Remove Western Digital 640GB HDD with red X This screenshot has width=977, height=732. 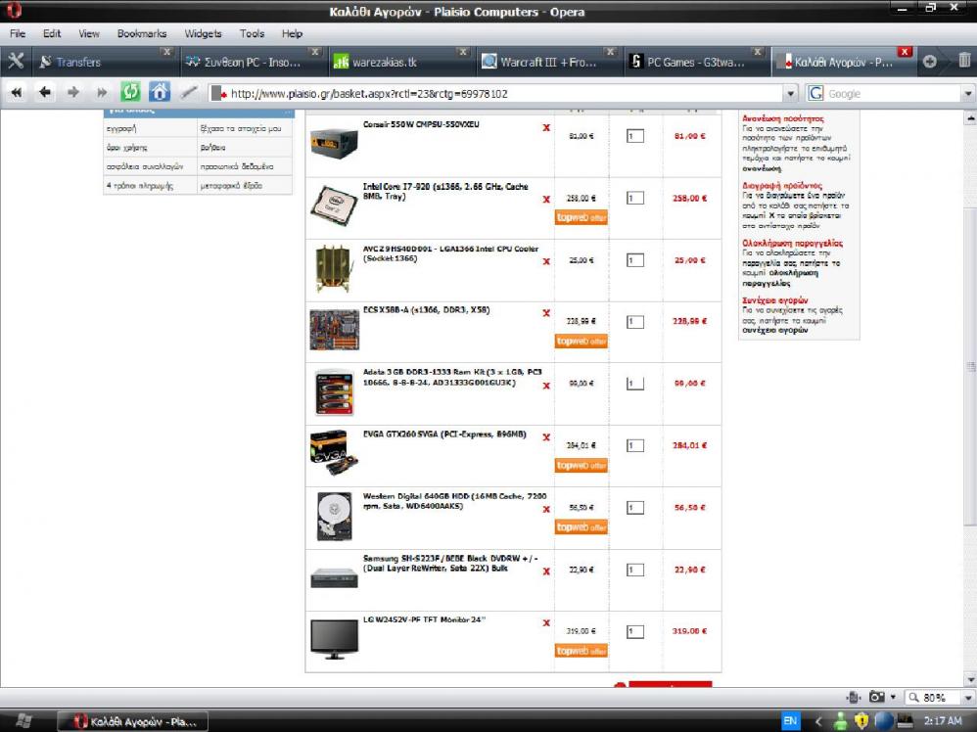546,510
